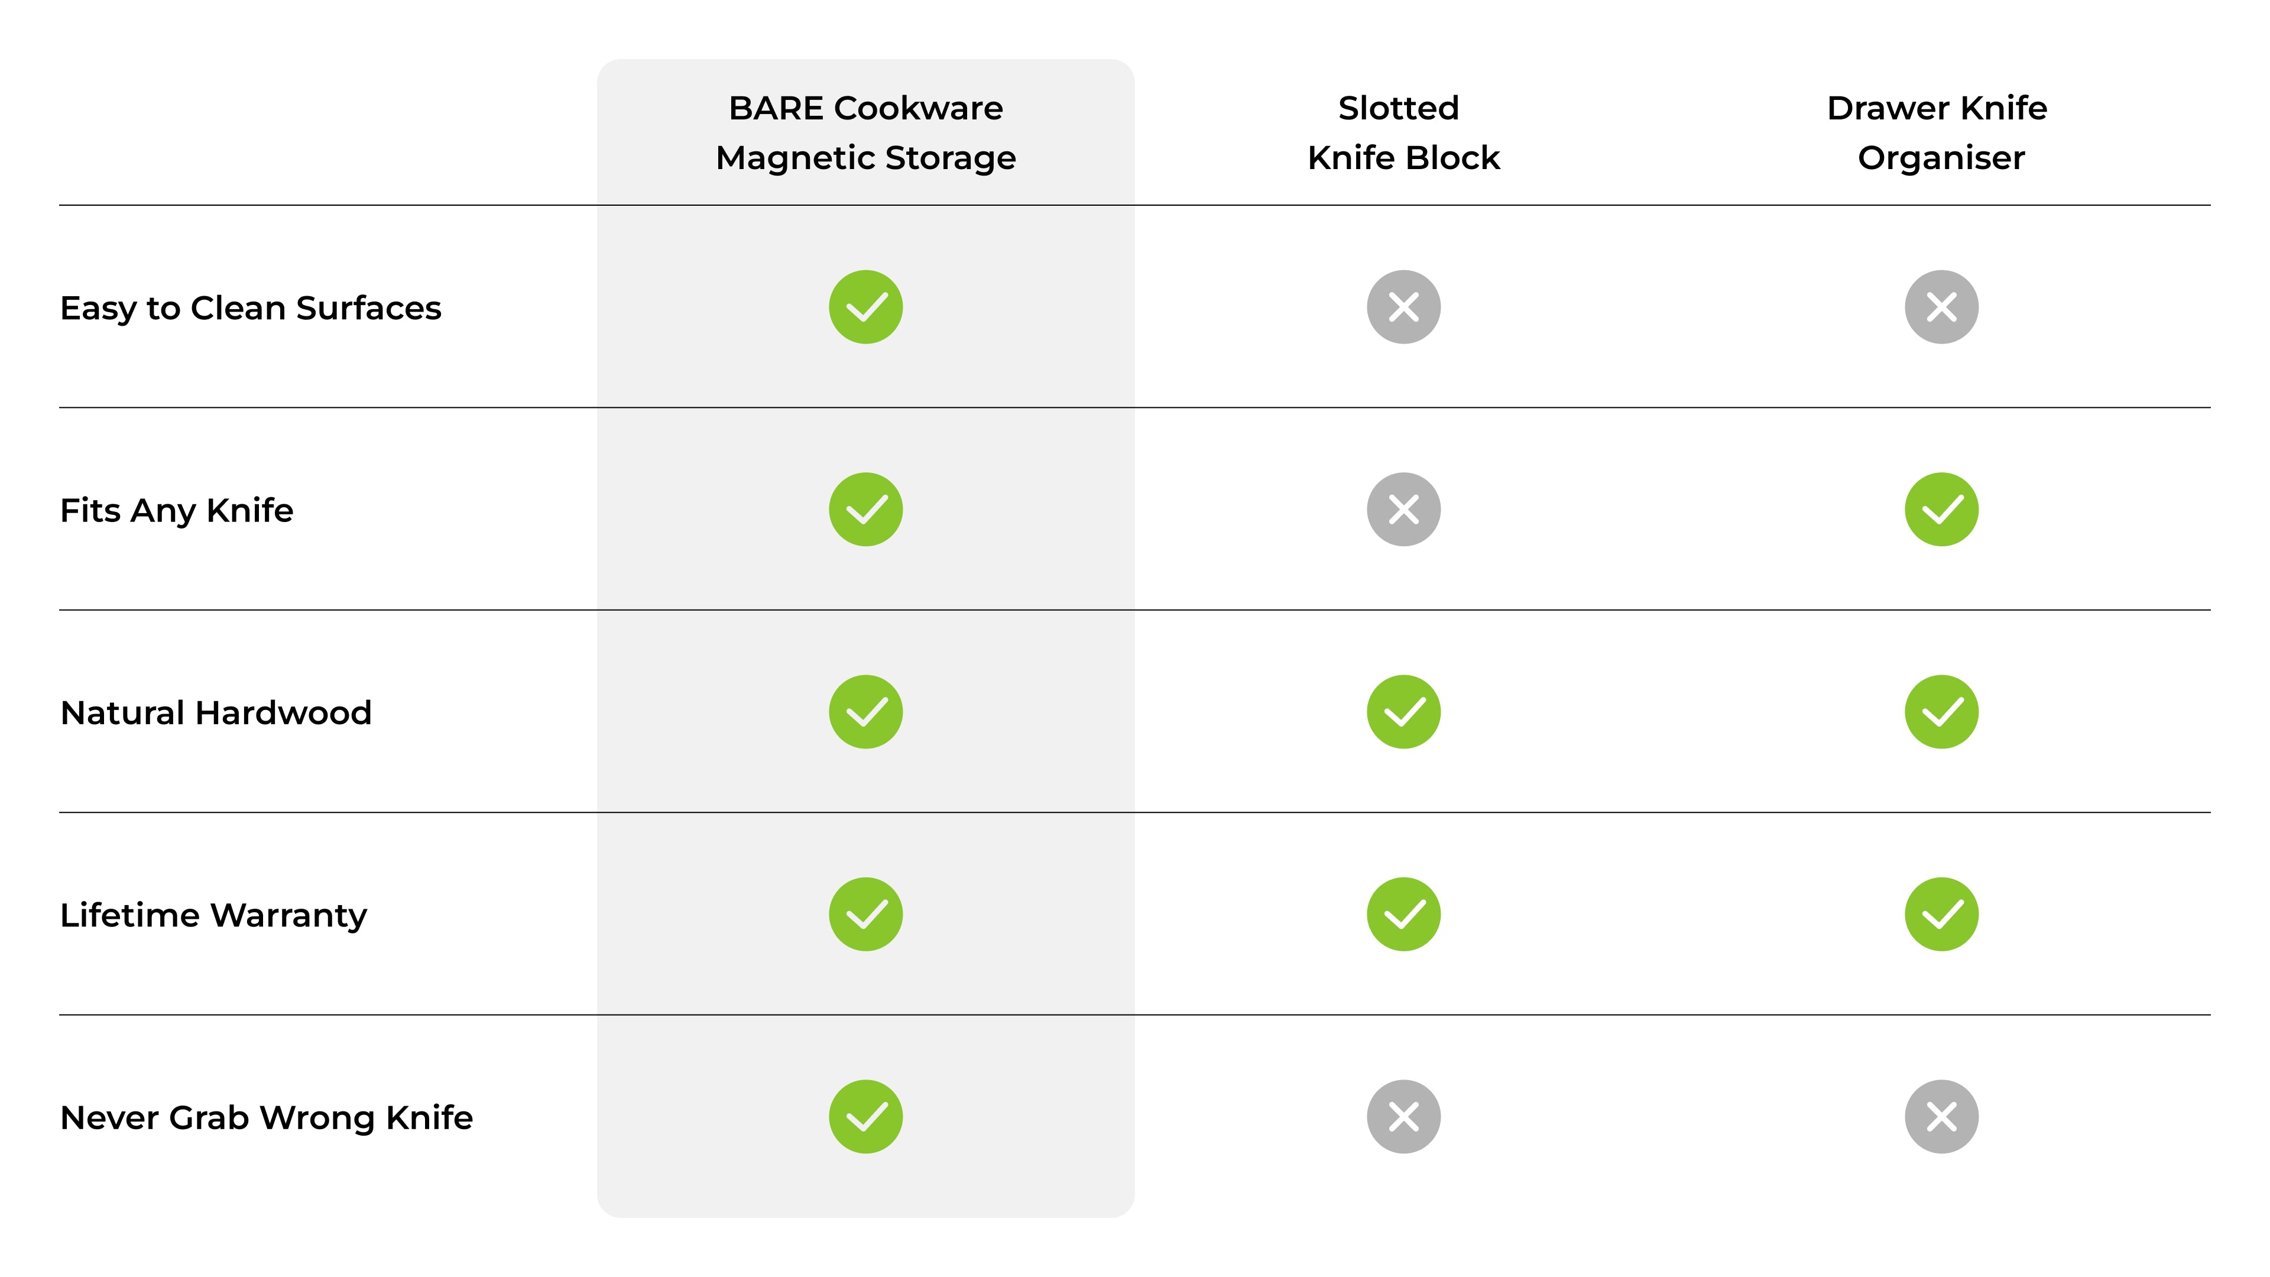2270x1277 pixels.
Task: Click Slotted Knife Block's Fits Any Knife cross
Action: coord(1403,510)
